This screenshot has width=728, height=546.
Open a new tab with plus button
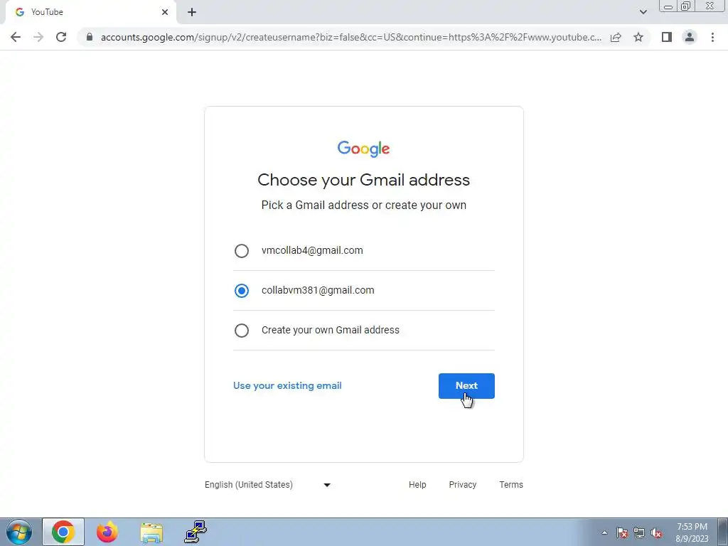[192, 13]
